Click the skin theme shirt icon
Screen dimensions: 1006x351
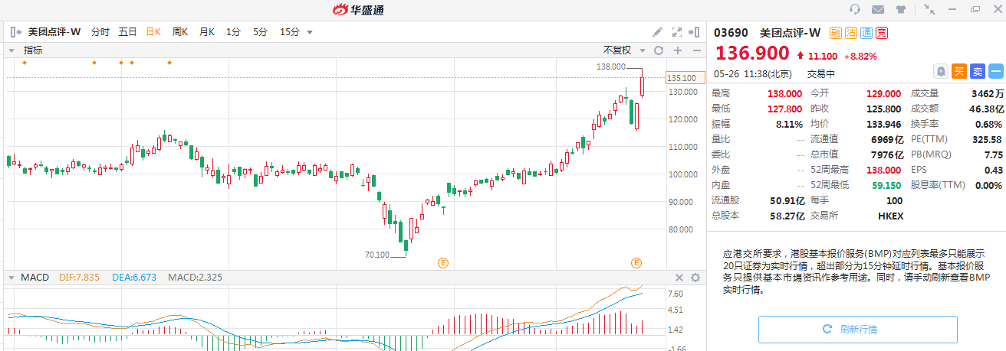tap(900, 10)
